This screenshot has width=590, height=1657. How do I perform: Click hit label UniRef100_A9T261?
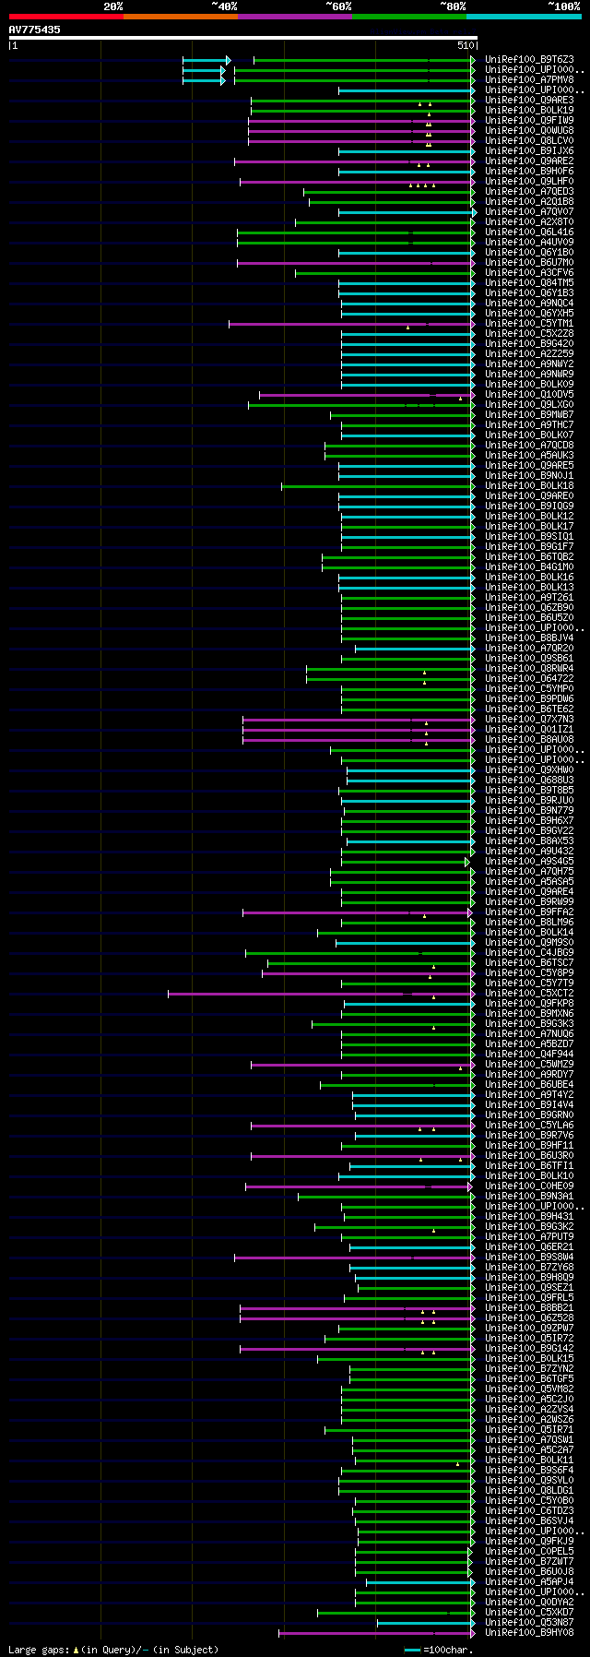tap(529, 598)
